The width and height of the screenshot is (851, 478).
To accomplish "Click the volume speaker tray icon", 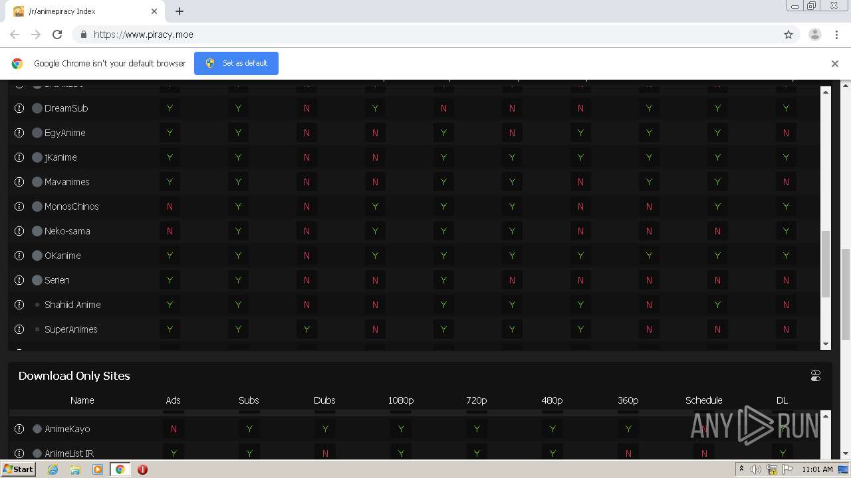I will click(756, 469).
